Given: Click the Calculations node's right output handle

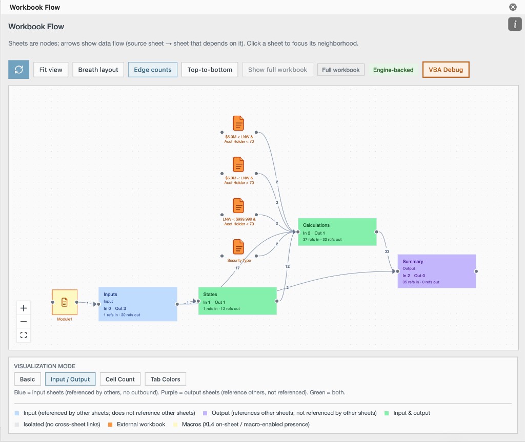Looking at the screenshot, I should click(376, 232).
